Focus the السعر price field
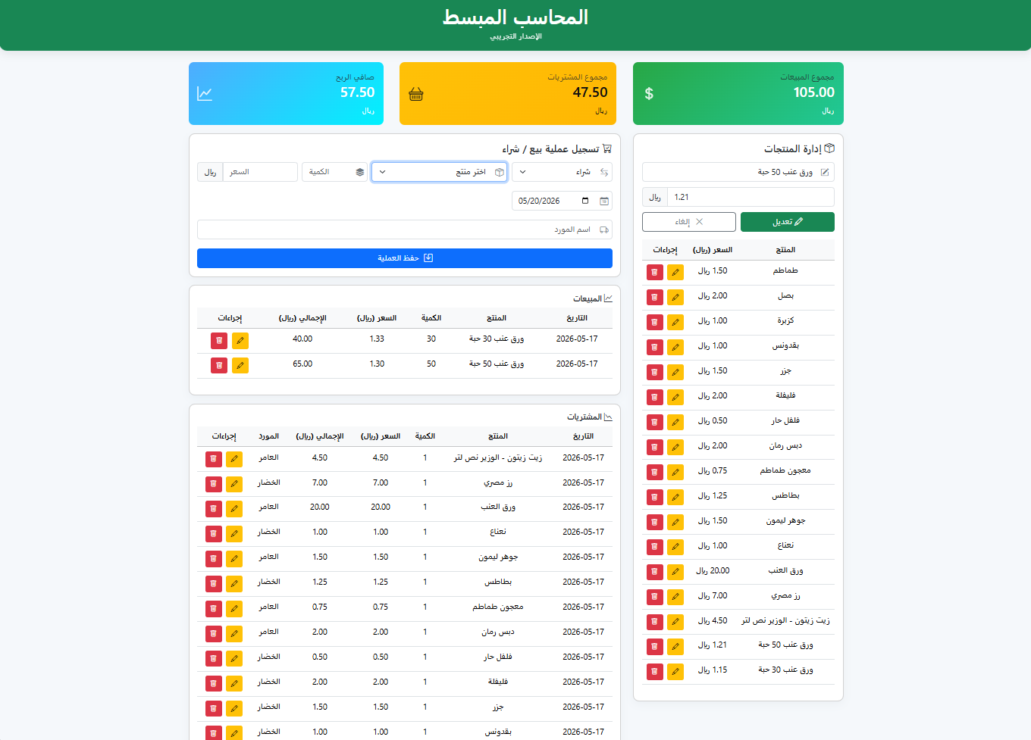The height and width of the screenshot is (740, 1031). pyautogui.click(x=260, y=172)
